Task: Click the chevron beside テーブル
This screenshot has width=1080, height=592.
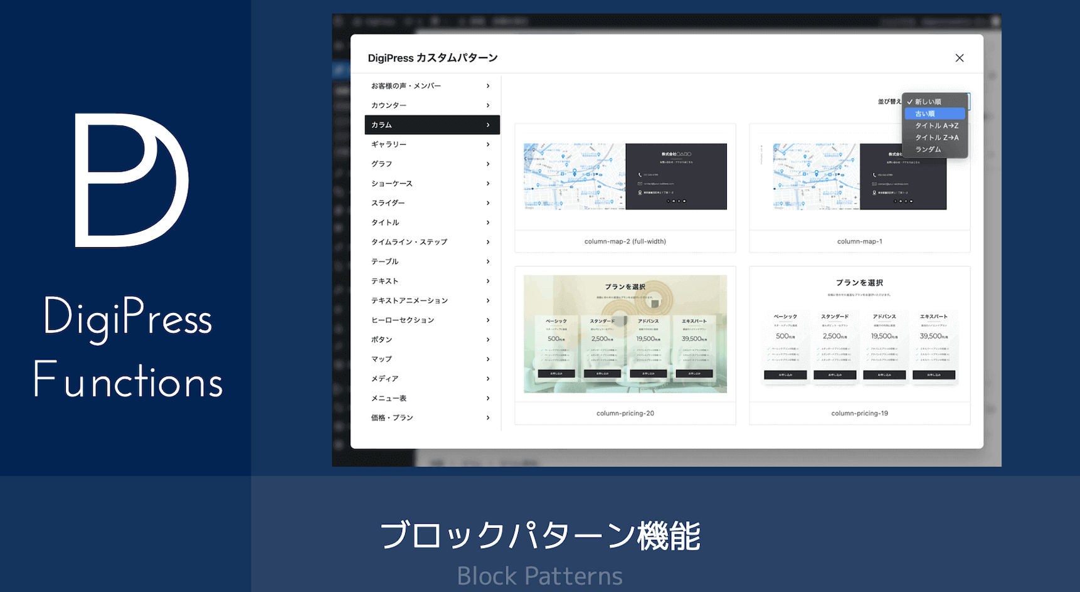Action: click(488, 262)
